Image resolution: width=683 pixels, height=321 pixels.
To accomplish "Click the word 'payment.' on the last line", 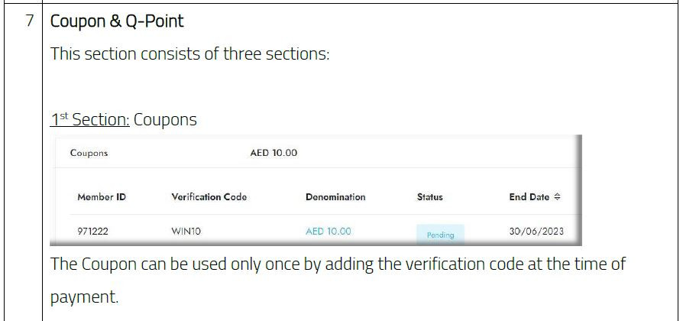I will coord(85,297).
